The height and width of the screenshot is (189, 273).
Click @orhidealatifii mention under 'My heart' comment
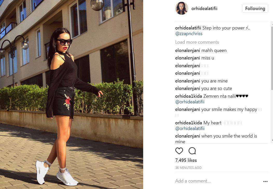point(190,128)
